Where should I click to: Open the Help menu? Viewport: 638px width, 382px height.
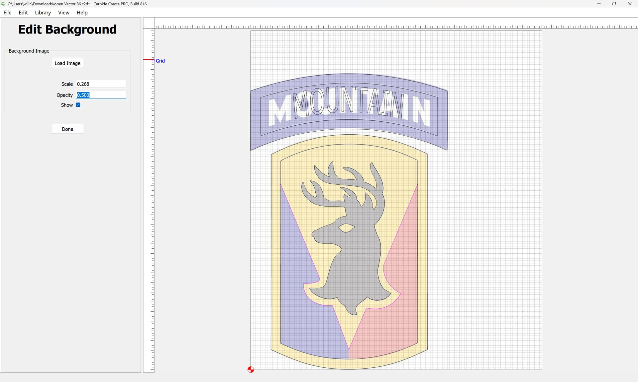[x=82, y=13]
